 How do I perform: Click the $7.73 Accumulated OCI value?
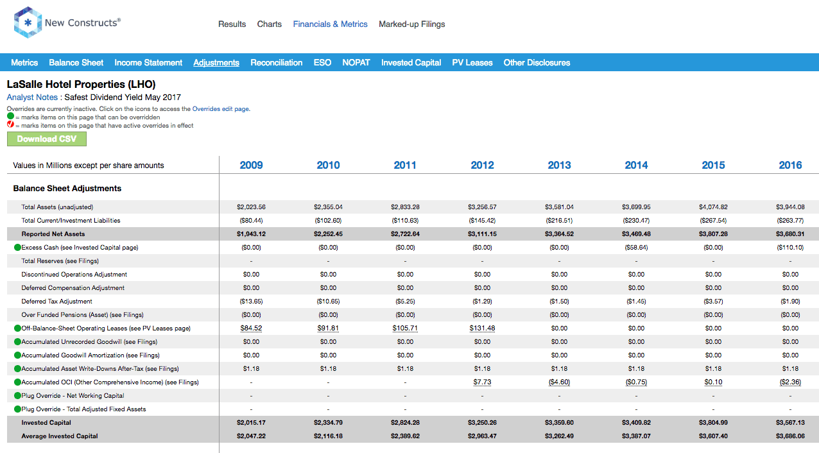click(x=483, y=382)
